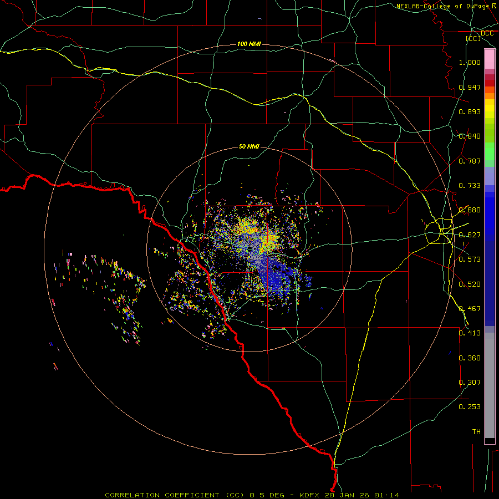Click the 0.680 scale value
The image size is (499, 499).
click(x=470, y=210)
